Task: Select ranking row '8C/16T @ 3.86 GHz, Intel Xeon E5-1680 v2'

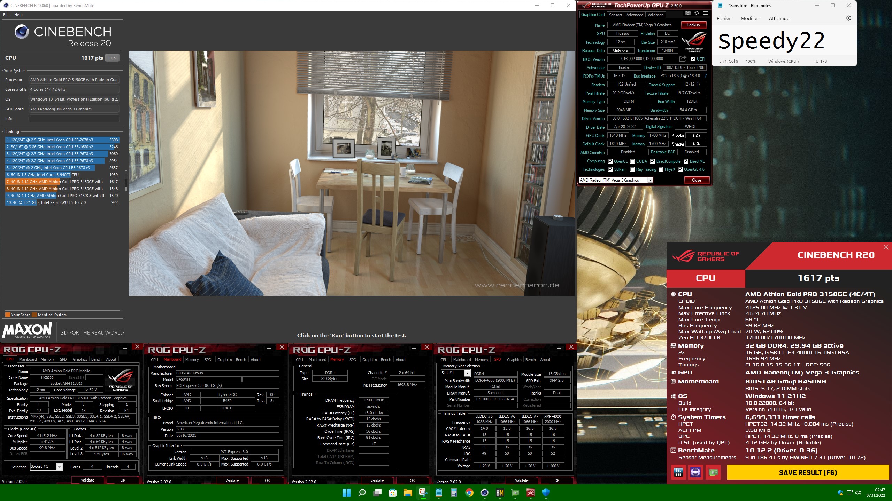Action: tap(62, 147)
